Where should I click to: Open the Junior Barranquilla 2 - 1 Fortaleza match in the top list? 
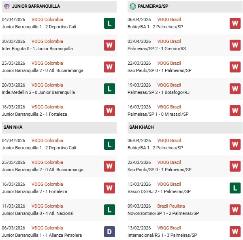pos(34,114)
